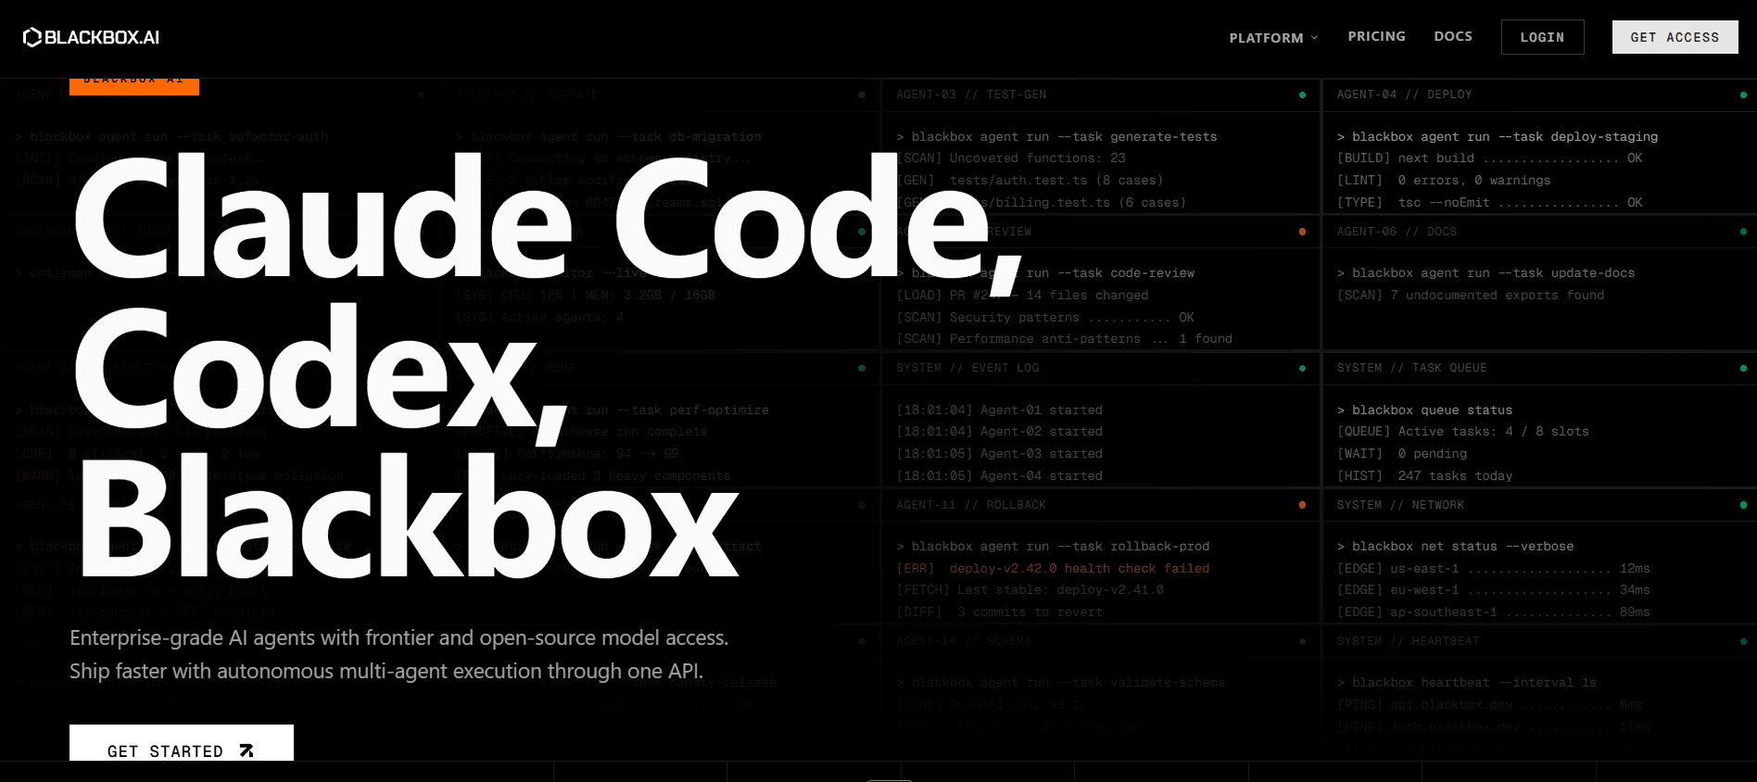Click the Login button

click(x=1542, y=37)
